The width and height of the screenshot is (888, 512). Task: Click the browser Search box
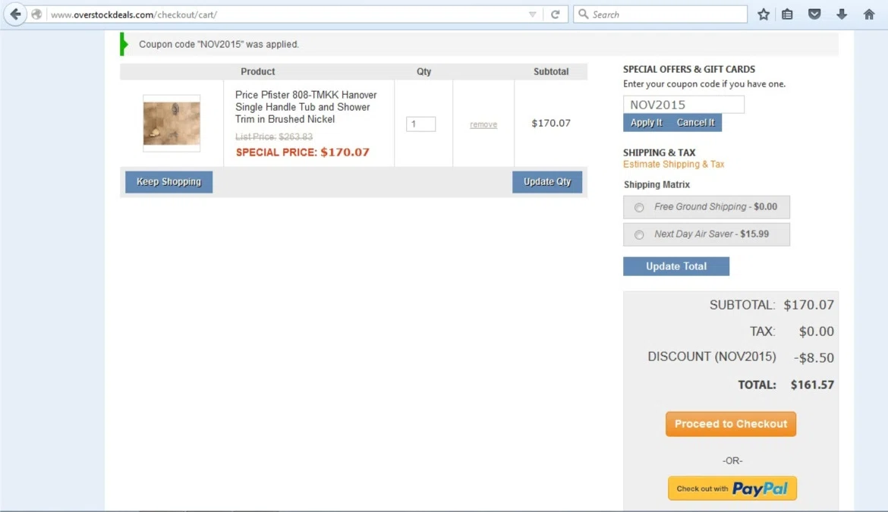(x=660, y=14)
